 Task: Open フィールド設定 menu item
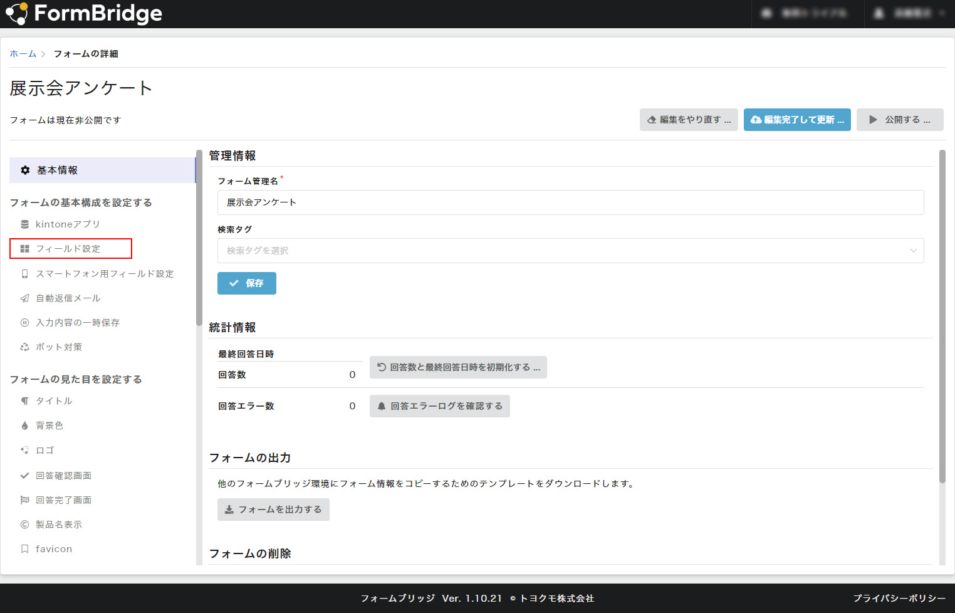coord(68,249)
